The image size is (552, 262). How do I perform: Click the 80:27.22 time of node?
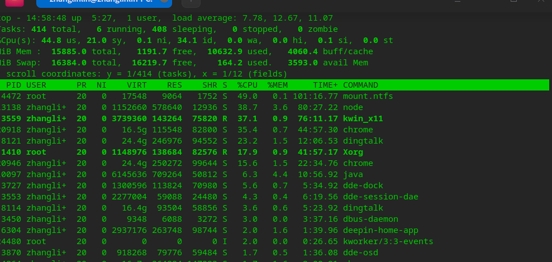click(318, 107)
